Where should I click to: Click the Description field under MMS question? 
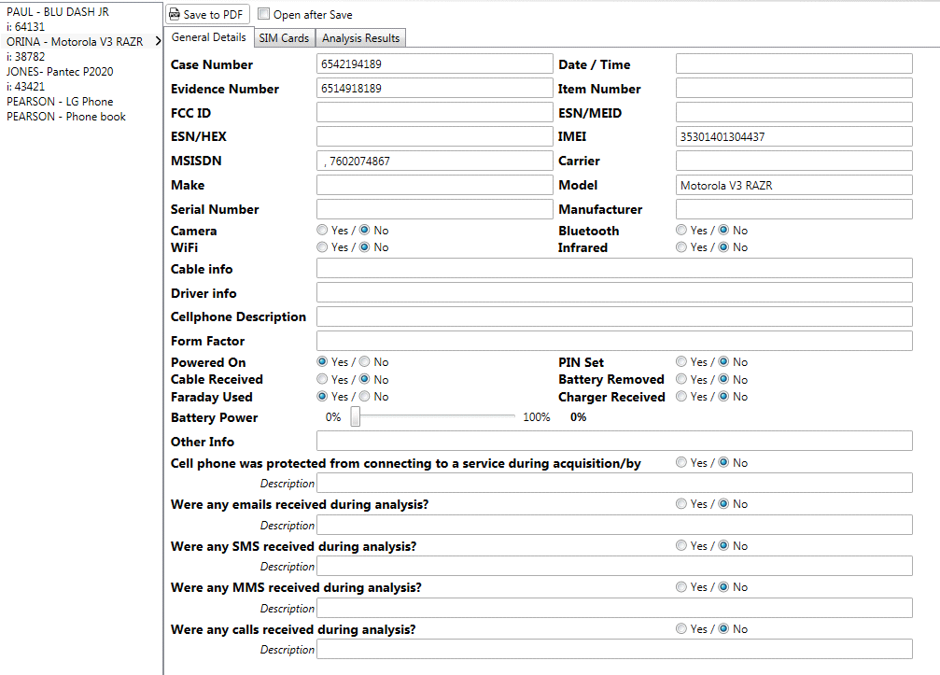614,608
